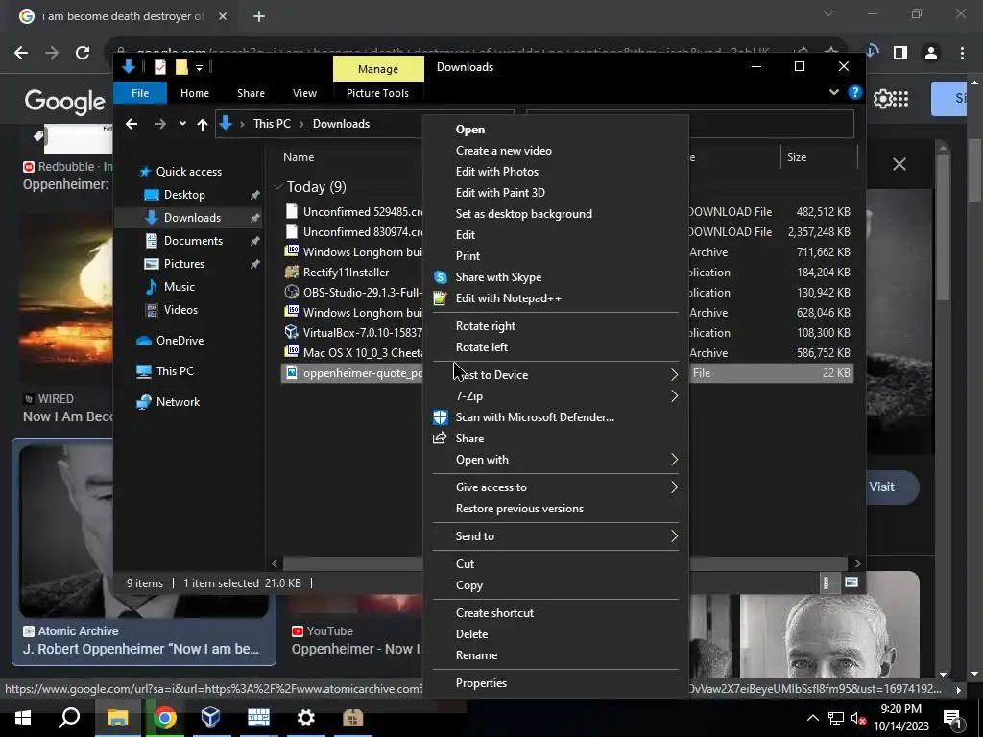The height and width of the screenshot is (737, 983).
Task: Select Documents in navigation pane
Action: click(x=193, y=241)
